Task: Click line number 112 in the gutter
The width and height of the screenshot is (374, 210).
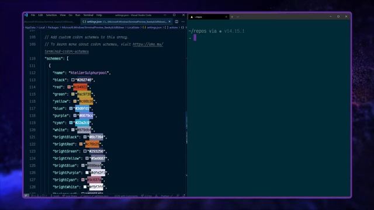Action: coord(33,73)
